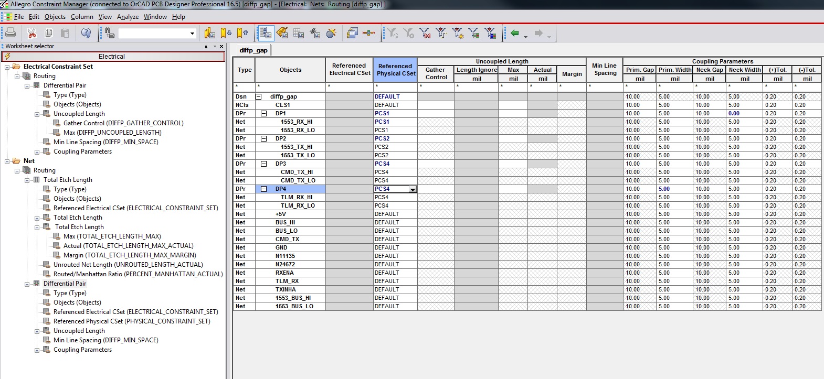Collapse the diffp_gap design row
This screenshot has height=379, width=824.
tap(259, 96)
